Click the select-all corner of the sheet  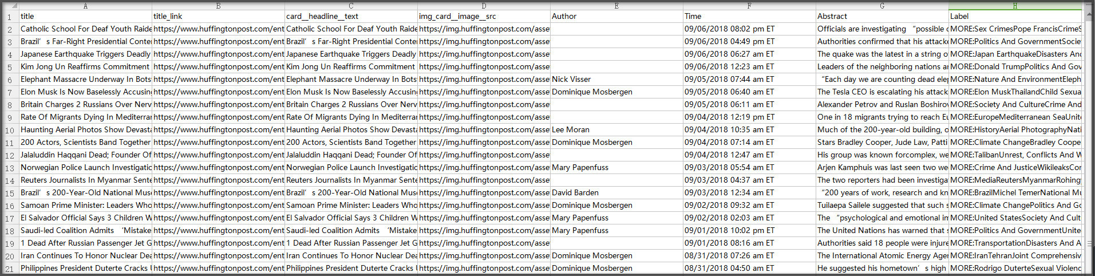tap(10, 6)
